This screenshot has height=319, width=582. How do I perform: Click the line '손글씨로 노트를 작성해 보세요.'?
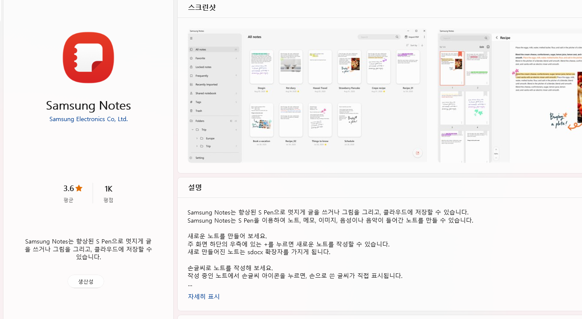coord(230,268)
